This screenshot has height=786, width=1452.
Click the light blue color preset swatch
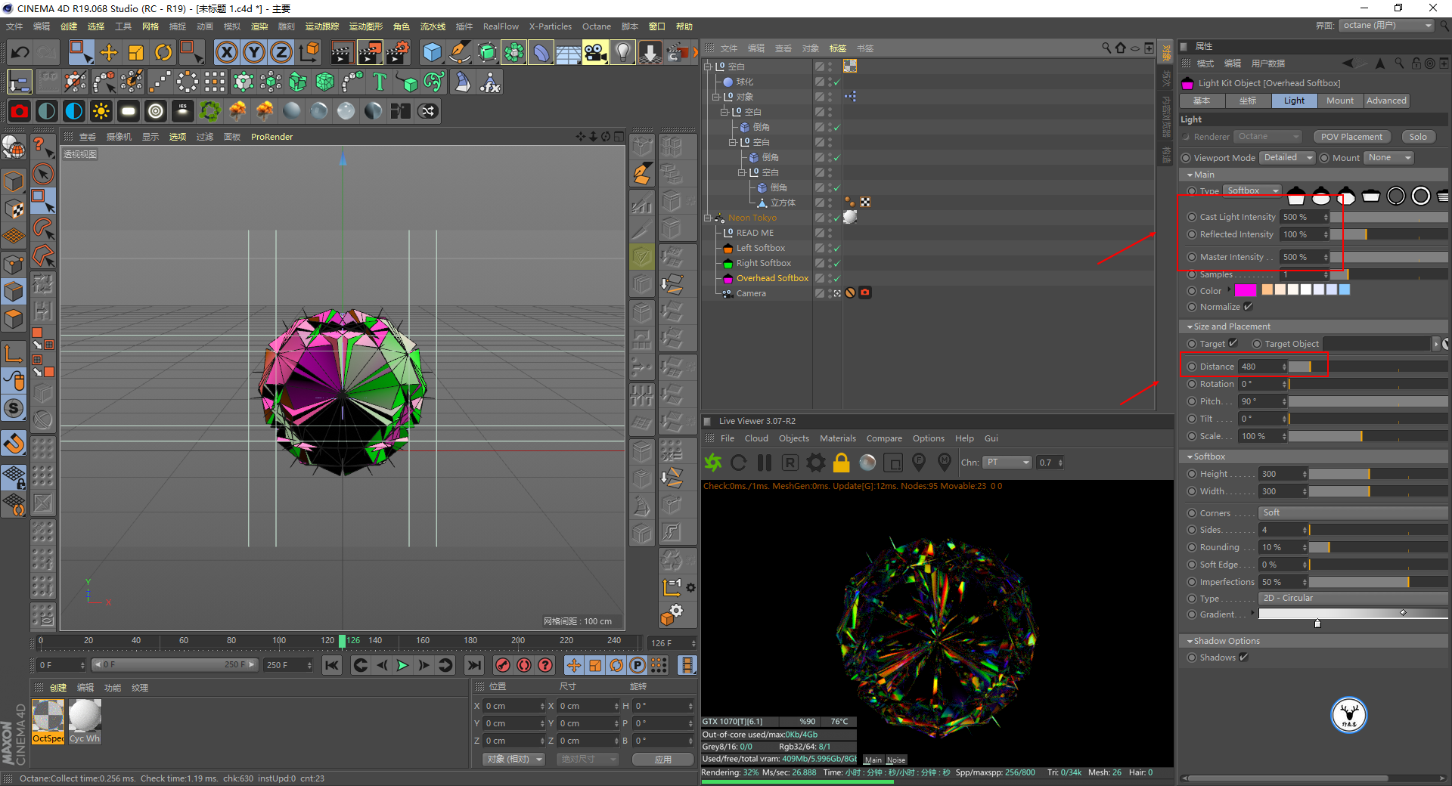pos(1345,289)
